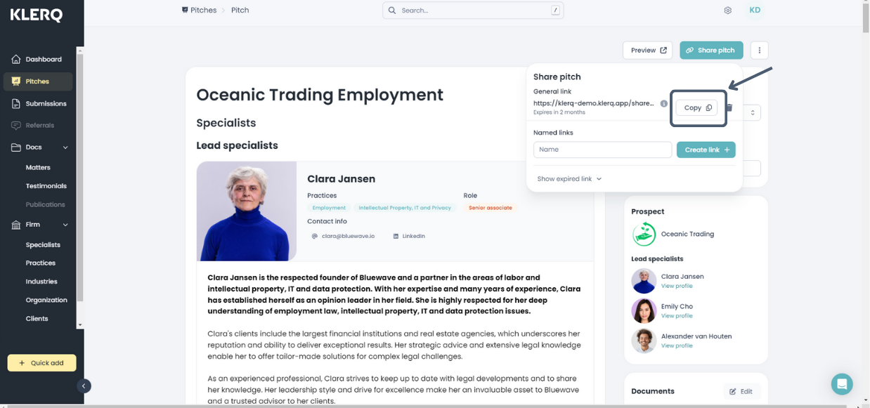Screen dimensions: 870x408
Task: Click the Quick add button
Action: [41, 363]
